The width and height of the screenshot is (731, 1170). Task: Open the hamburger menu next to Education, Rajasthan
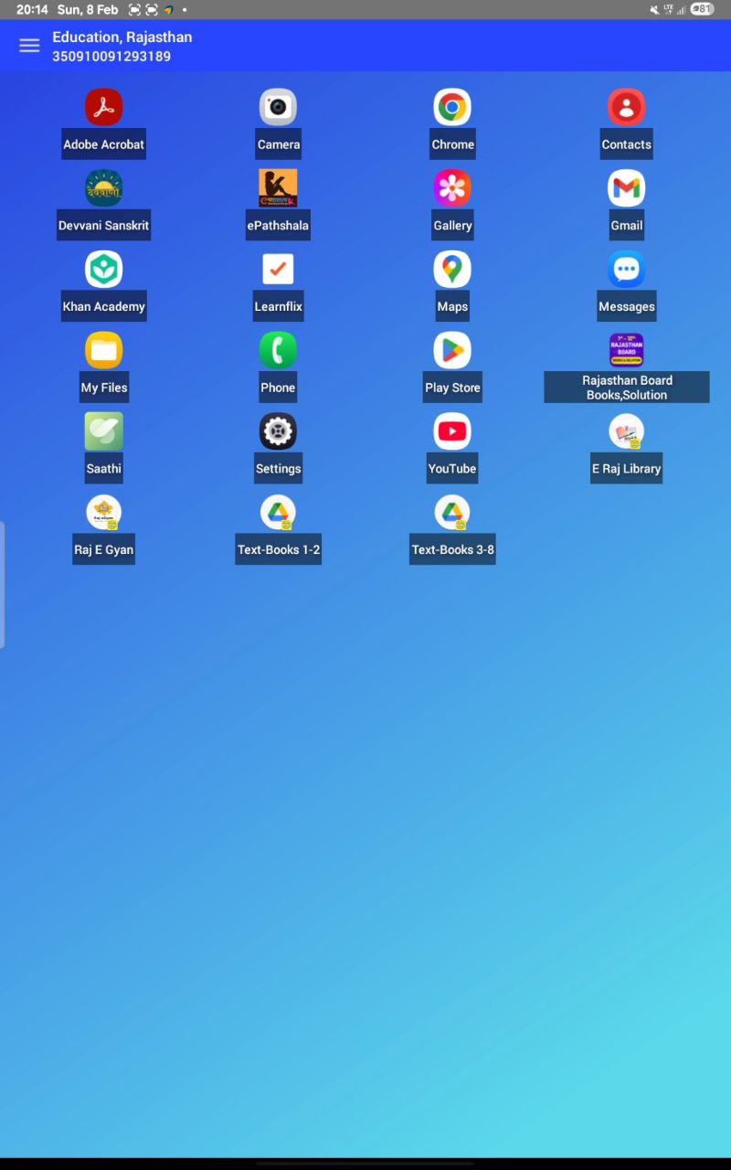coord(29,45)
